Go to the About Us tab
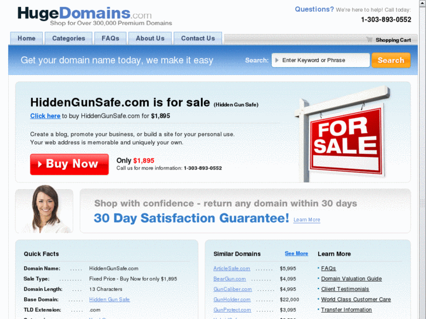Screen dimensions: 426x319 (x=150, y=38)
